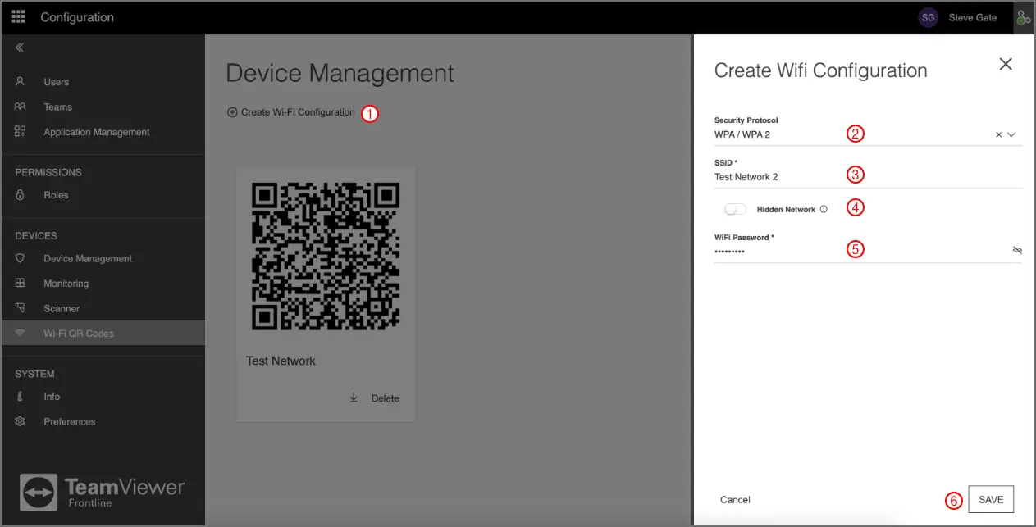Open Preferences under System
This screenshot has height=527, width=1036.
[x=70, y=421]
